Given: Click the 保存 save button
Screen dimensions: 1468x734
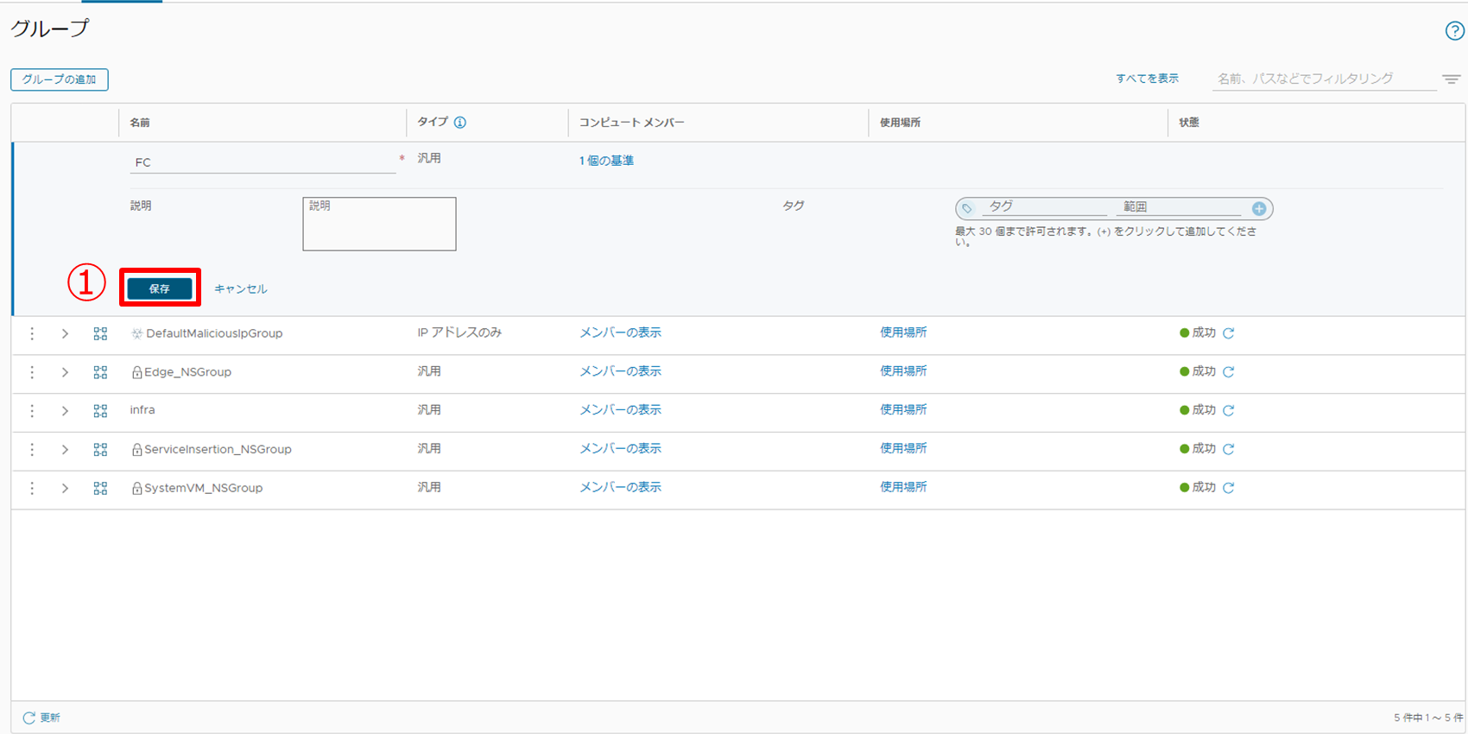Looking at the screenshot, I should [160, 288].
